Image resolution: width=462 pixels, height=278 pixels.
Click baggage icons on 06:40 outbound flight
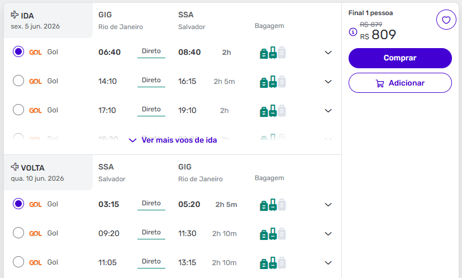click(273, 53)
